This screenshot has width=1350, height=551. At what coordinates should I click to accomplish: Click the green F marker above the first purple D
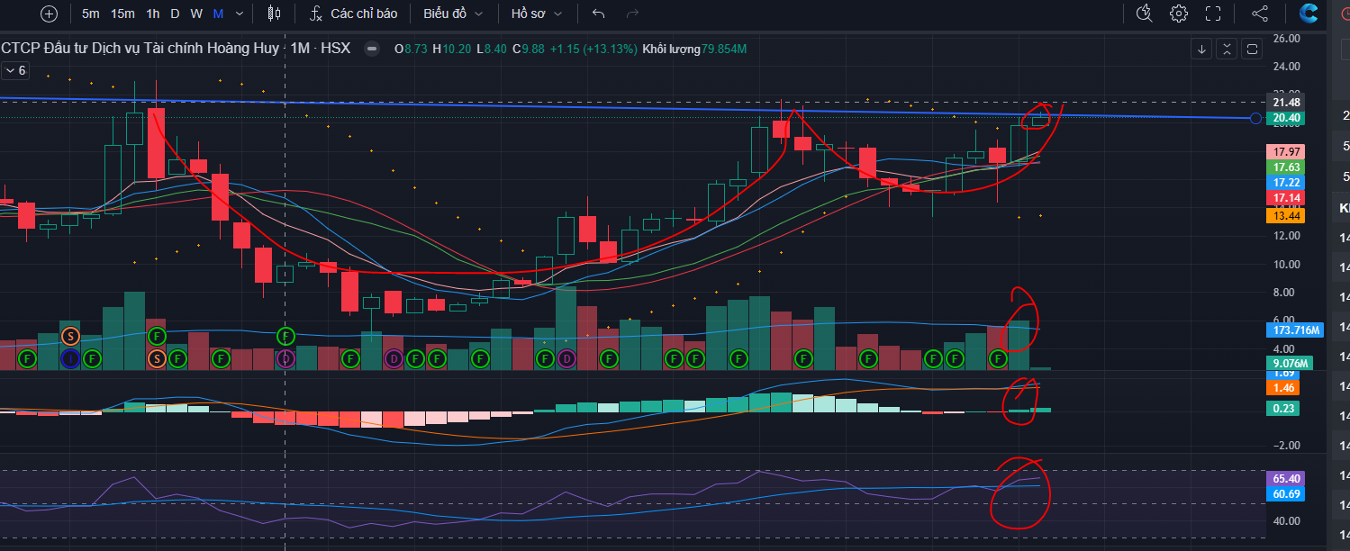[285, 336]
